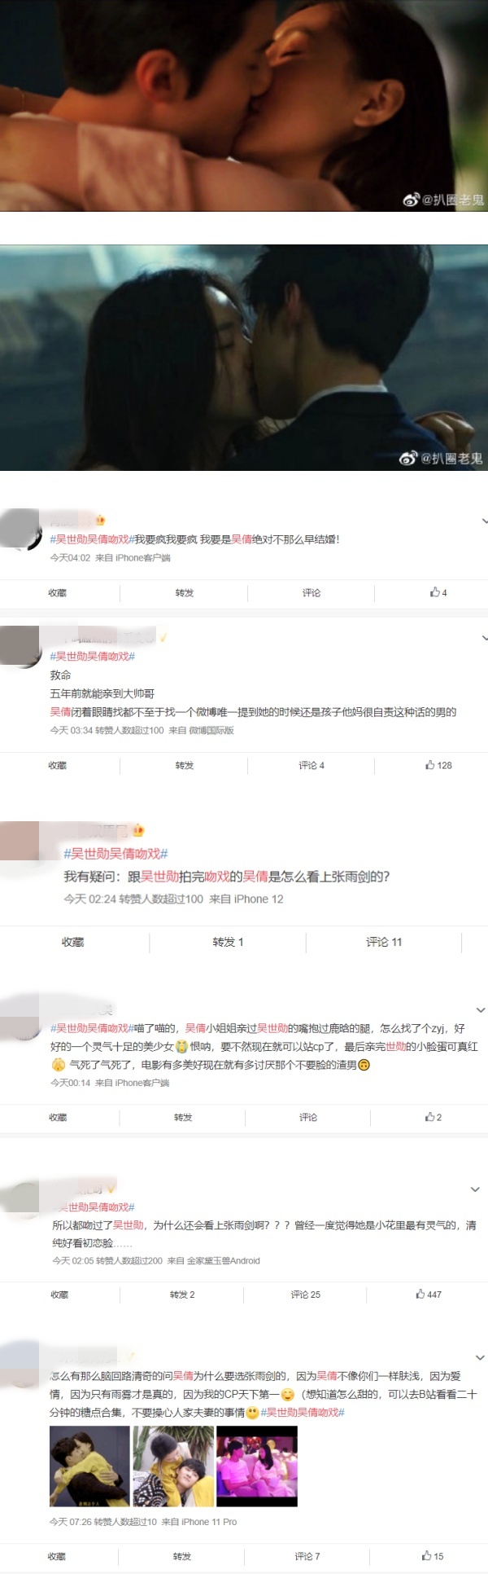Open the middle thumbnail in last post
Viewport: 488px width, 1574px height.
pyautogui.click(x=173, y=1466)
